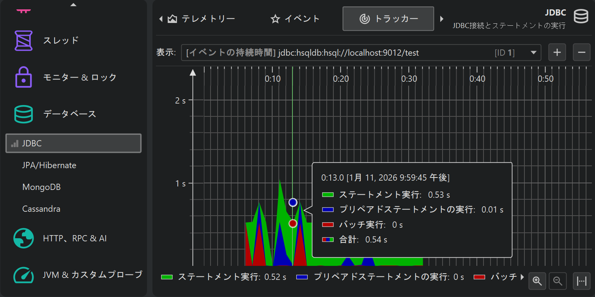This screenshot has height=297, width=595.
Task: Click the 0:20 time axis label
Action: click(x=341, y=79)
